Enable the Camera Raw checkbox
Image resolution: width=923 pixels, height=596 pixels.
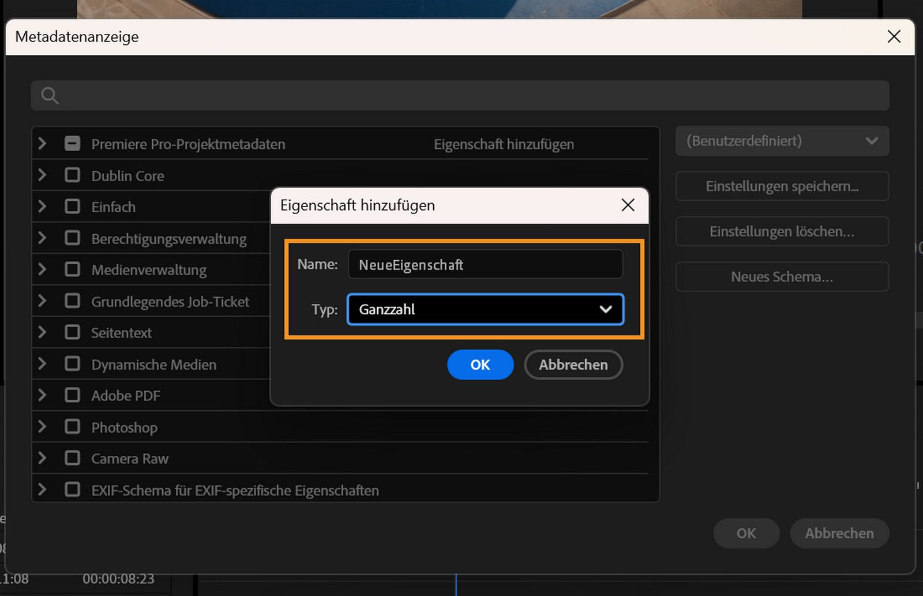73,458
